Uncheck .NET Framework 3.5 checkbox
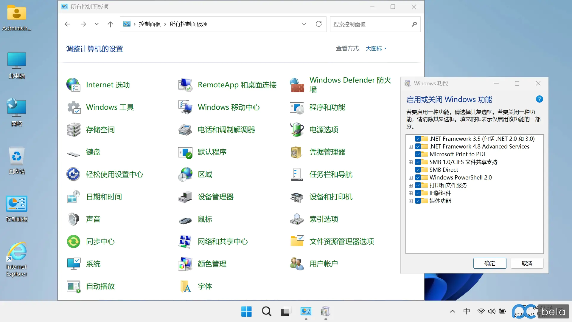 [418, 139]
